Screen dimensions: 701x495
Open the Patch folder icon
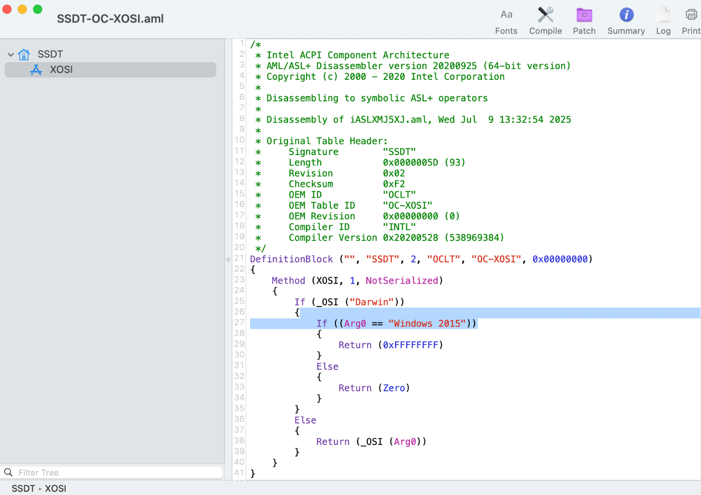pyautogui.click(x=584, y=15)
